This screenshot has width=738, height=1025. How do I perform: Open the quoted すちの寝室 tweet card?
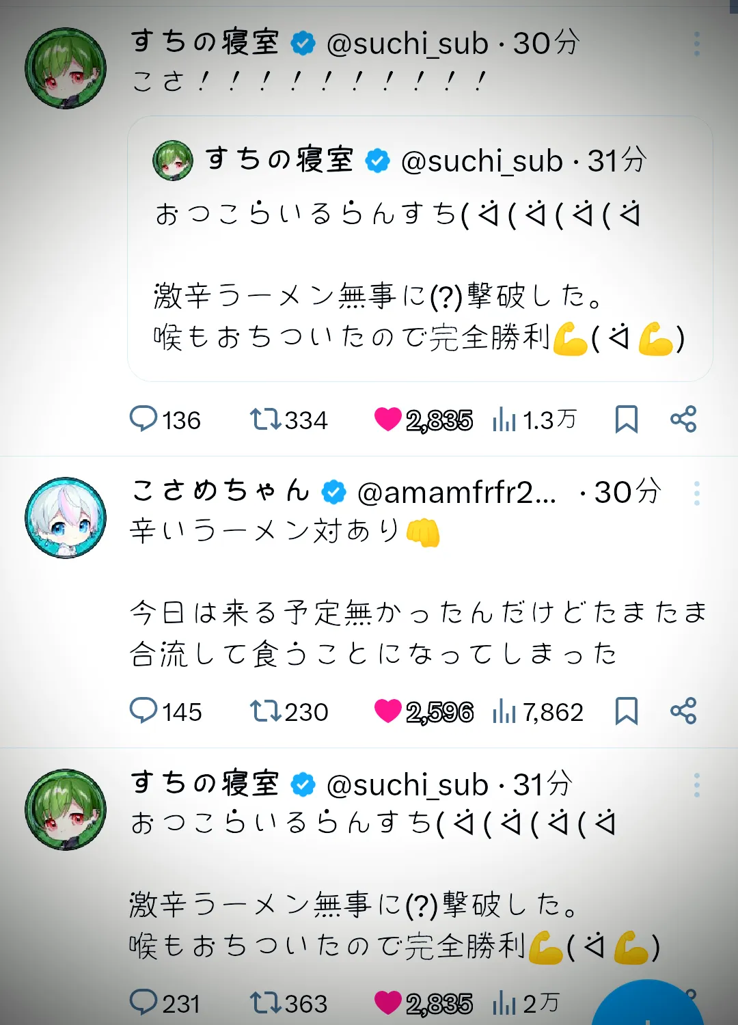pos(420,249)
